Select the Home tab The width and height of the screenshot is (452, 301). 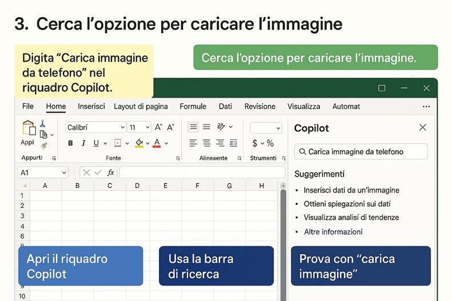[56, 106]
